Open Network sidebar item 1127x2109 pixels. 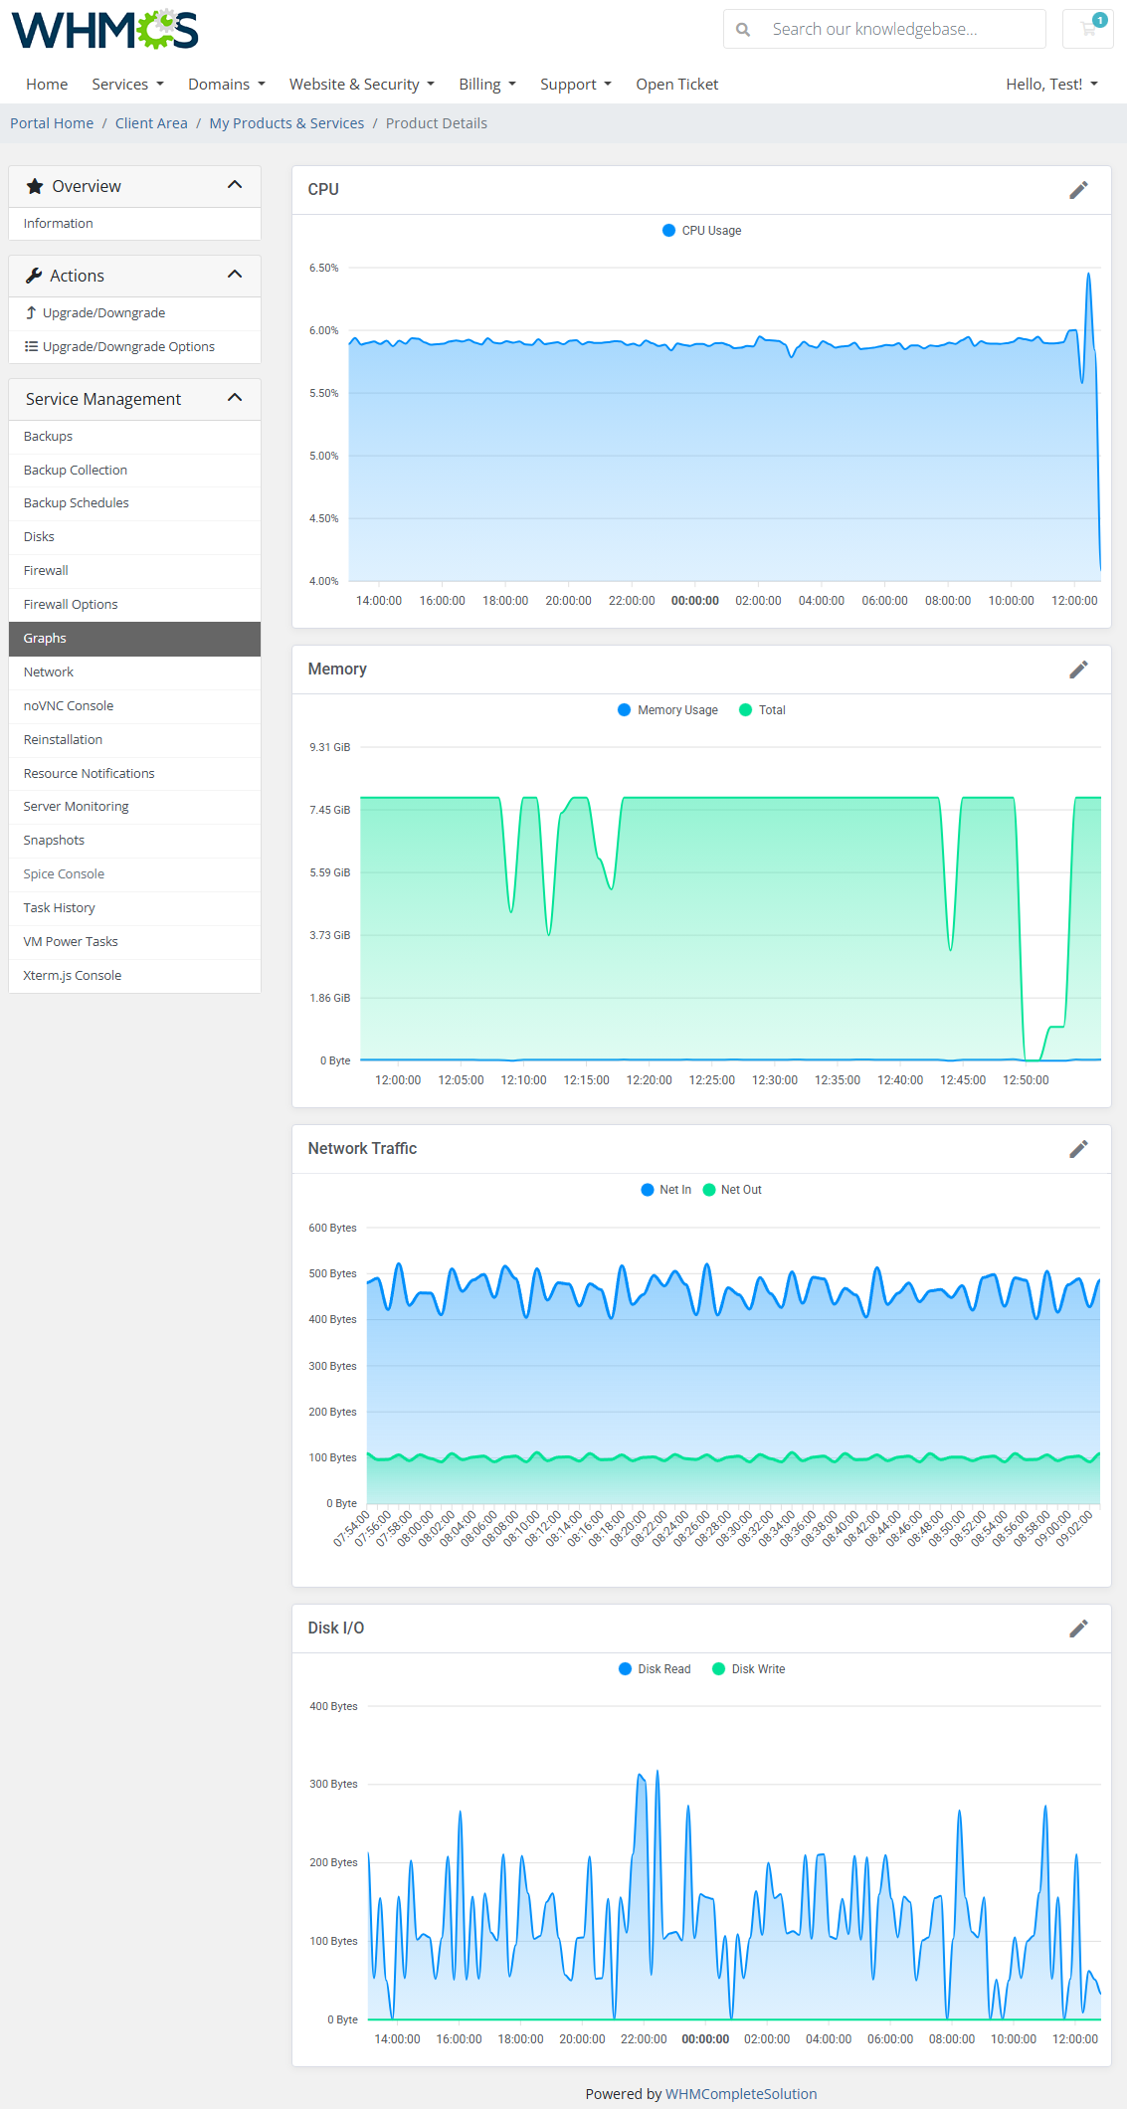click(x=134, y=672)
